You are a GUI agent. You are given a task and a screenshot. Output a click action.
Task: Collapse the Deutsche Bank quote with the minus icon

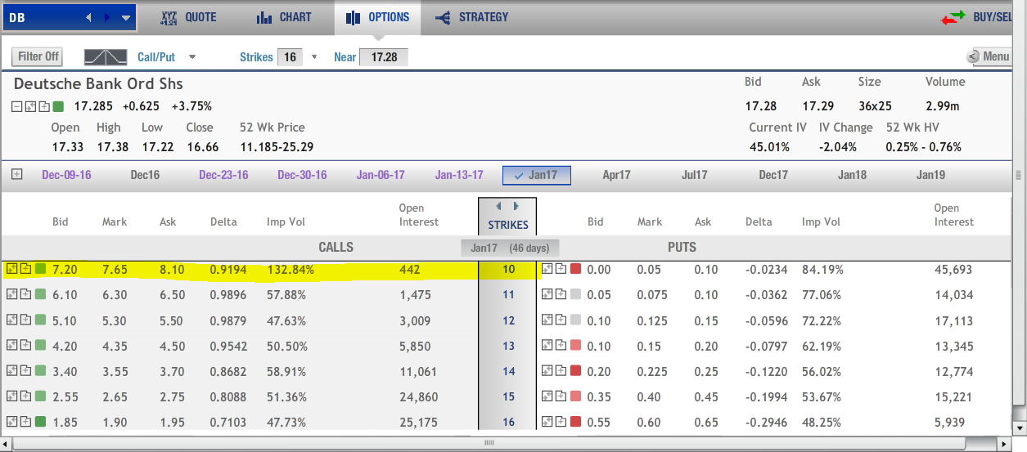(x=17, y=106)
